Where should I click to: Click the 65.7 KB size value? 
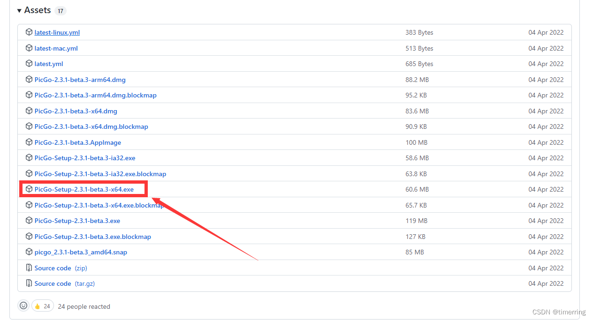click(416, 205)
